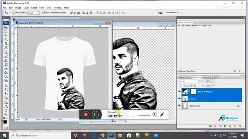Image resolution: width=248 pixels, height=139 pixels.
Task: Switch to the Channels tab
Action: (207, 77)
